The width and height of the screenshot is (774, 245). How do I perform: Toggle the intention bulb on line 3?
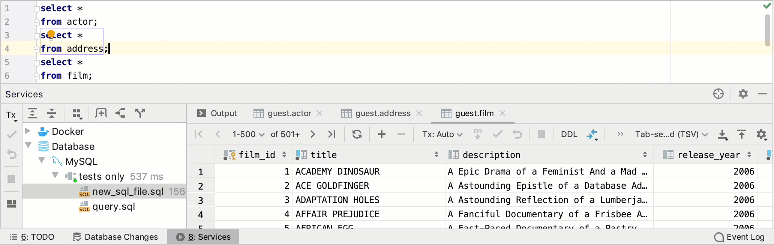tap(51, 34)
